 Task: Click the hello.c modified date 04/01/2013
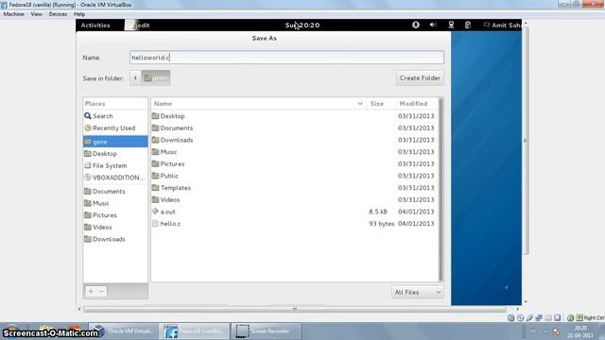[416, 224]
